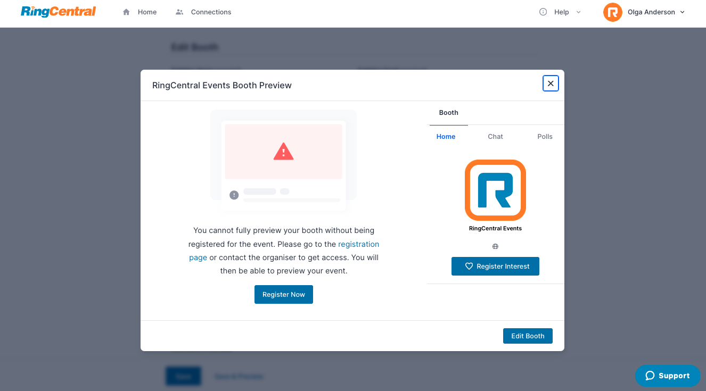Click the RingCentral logo in header
The height and width of the screenshot is (391, 706).
59,12
